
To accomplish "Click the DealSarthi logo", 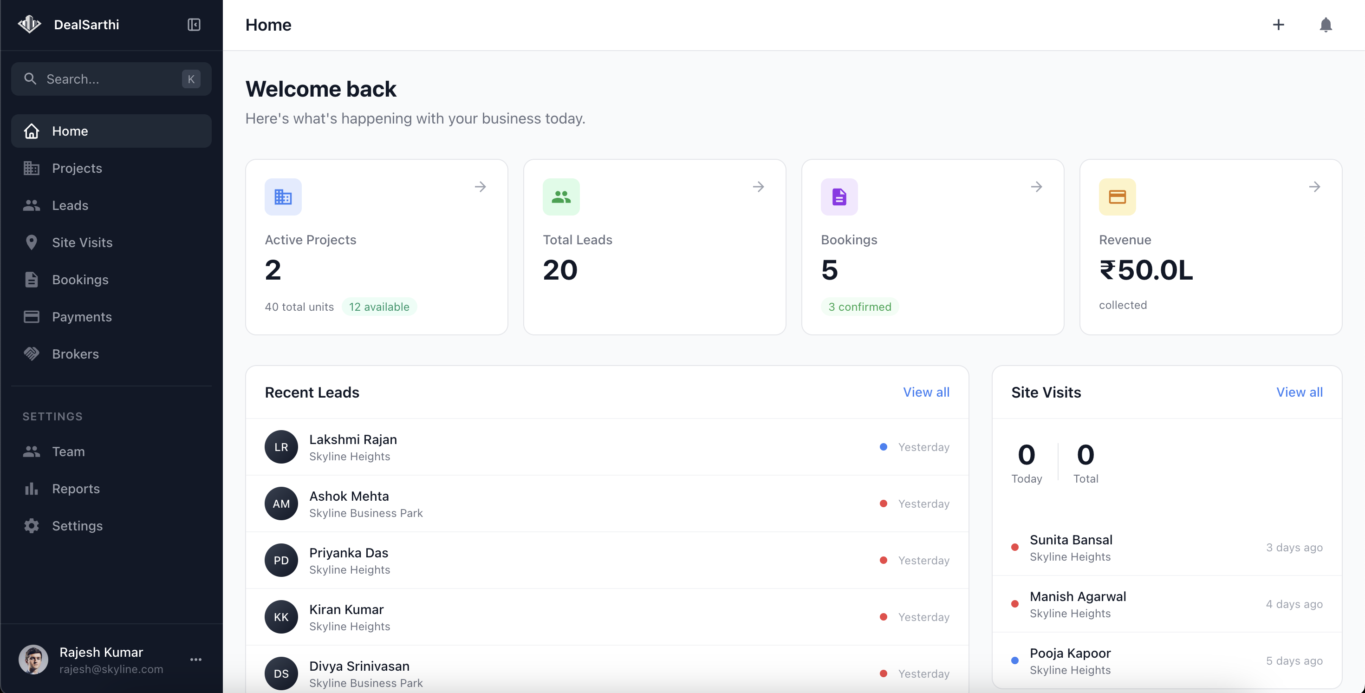I will [30, 24].
